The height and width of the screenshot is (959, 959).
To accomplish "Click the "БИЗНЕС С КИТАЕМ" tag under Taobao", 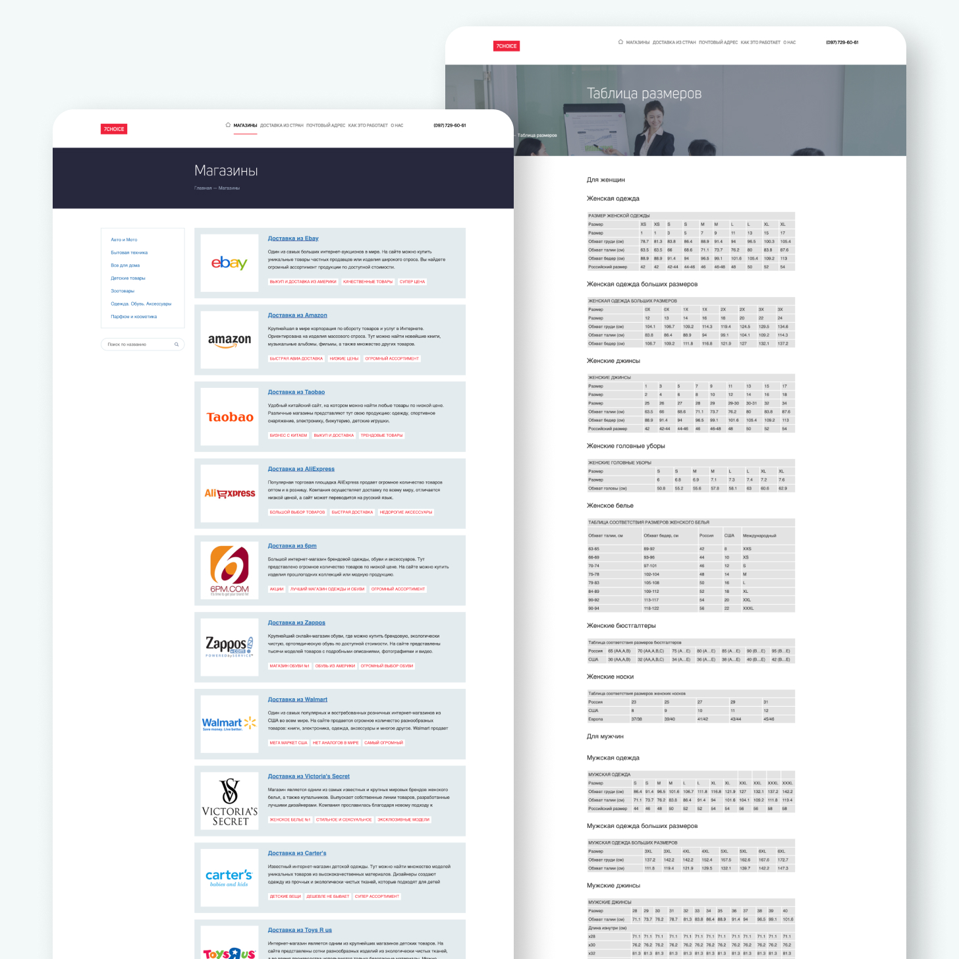I will [288, 435].
